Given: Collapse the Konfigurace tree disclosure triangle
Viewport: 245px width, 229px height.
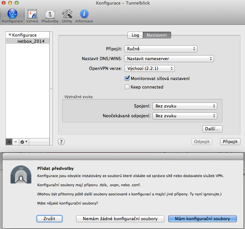Looking at the screenshot, I should pos(10,35).
